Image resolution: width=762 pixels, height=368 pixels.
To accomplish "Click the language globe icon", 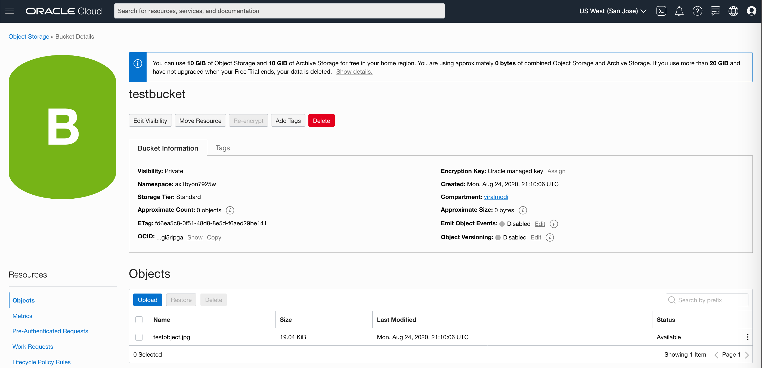I will [x=733, y=11].
